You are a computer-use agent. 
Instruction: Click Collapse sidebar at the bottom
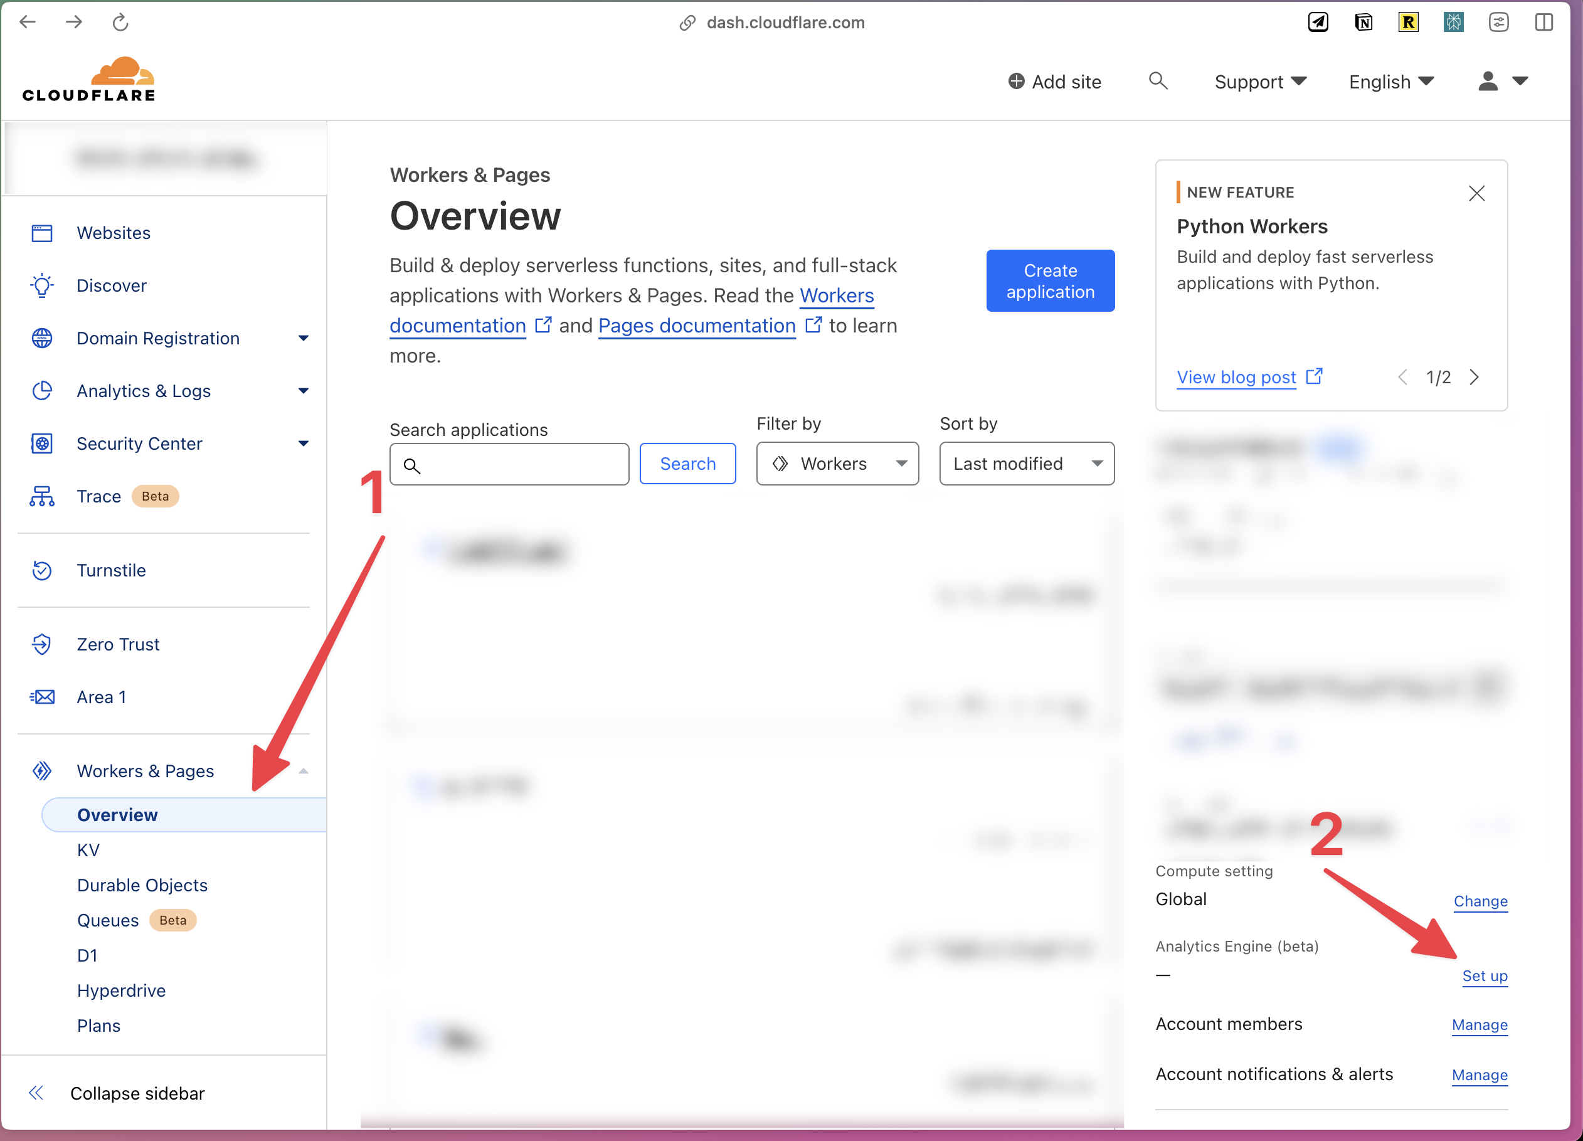point(137,1093)
